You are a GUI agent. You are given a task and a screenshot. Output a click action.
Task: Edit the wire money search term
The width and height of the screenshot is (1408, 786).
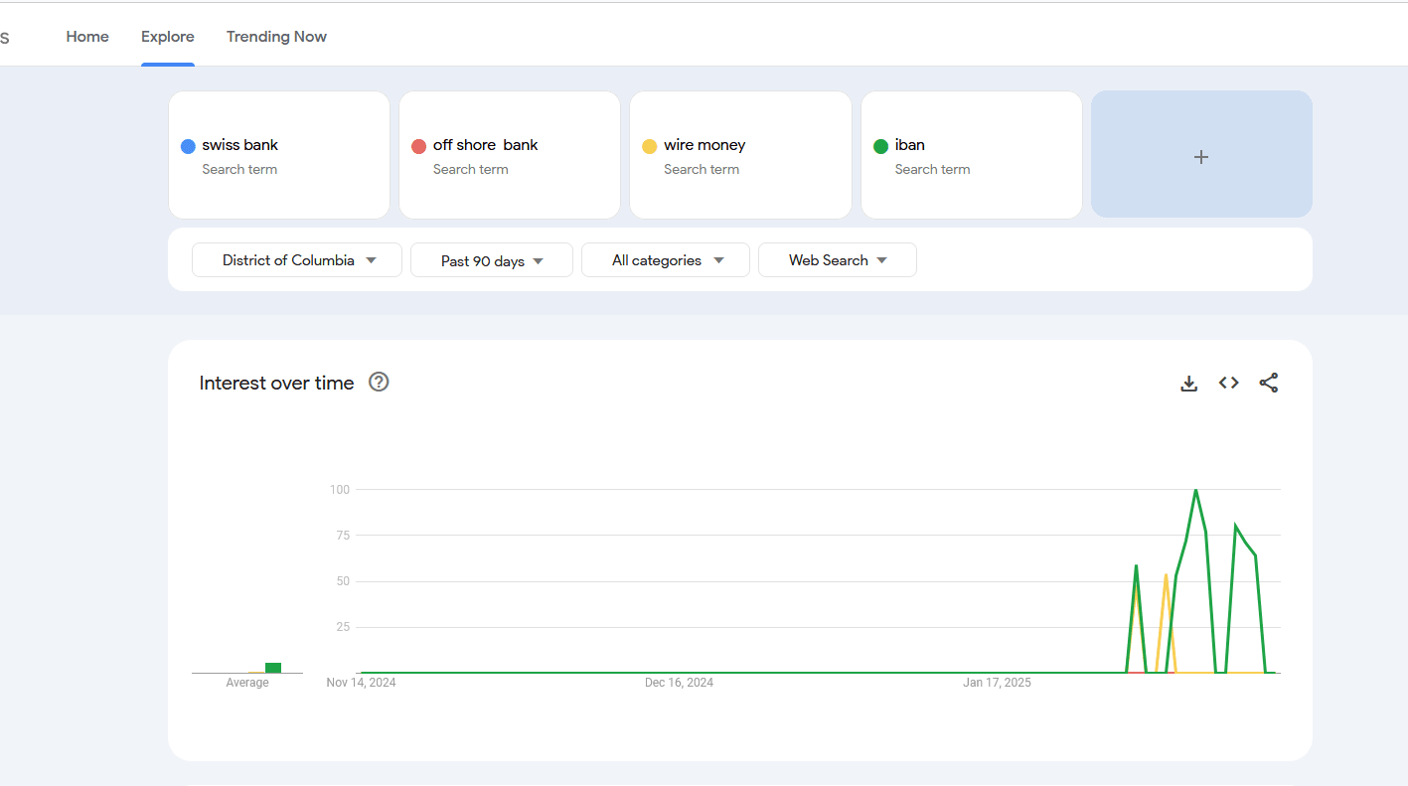[x=704, y=145]
